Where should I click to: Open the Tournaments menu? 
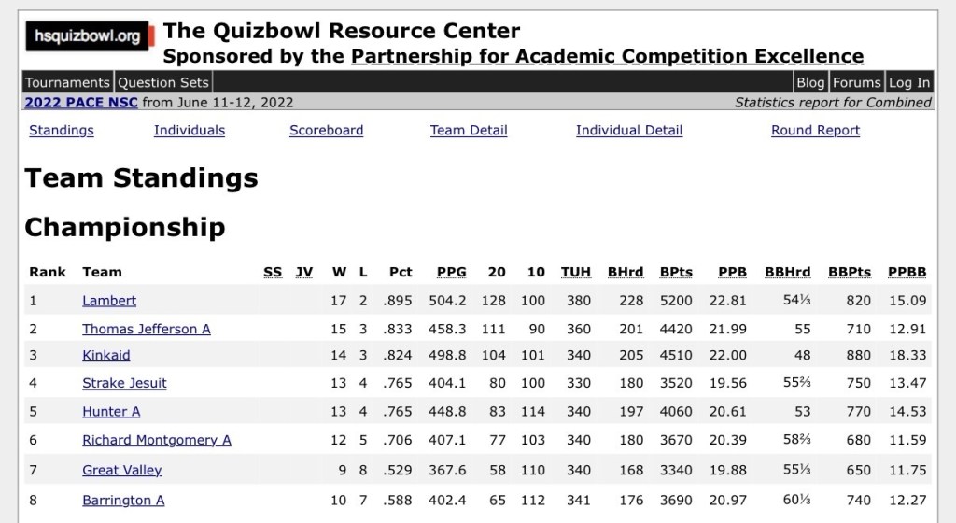(x=68, y=82)
